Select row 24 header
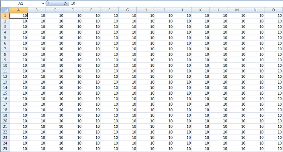Screen dimensions: 283x152 5,143
